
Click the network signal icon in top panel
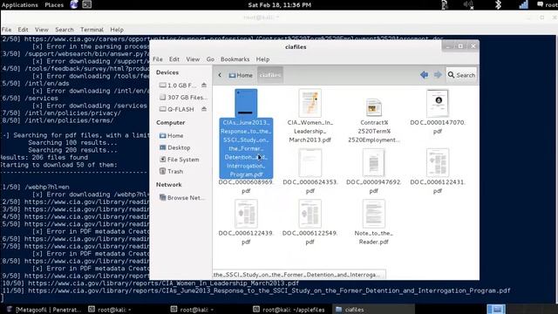pyautogui.click(x=524, y=4)
